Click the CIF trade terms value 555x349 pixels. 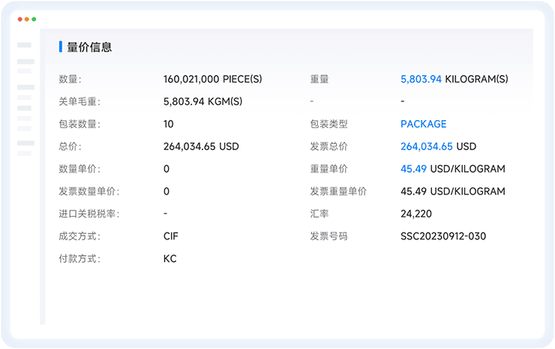click(x=171, y=236)
